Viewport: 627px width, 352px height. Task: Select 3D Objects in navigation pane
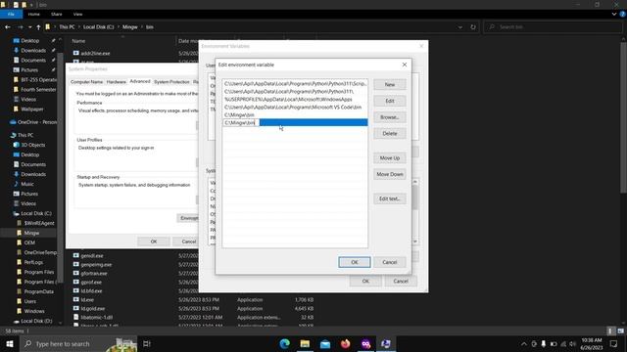[x=32, y=145]
